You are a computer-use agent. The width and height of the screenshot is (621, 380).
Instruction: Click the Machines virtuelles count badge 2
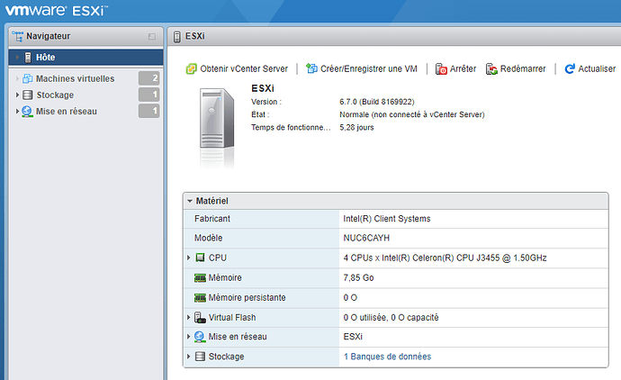[148, 78]
